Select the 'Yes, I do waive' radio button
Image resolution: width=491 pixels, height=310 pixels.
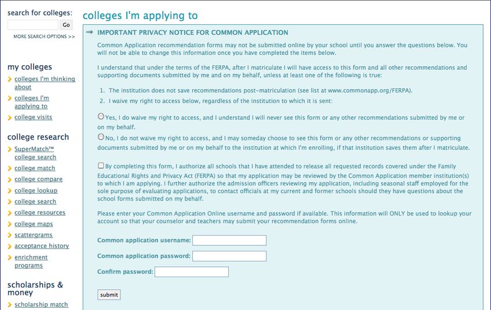click(101, 116)
